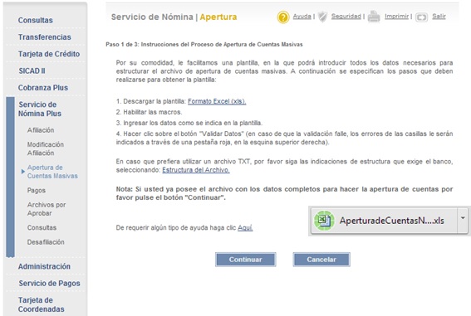Open Pagos submenu item
The height and width of the screenshot is (316, 471).
37,191
